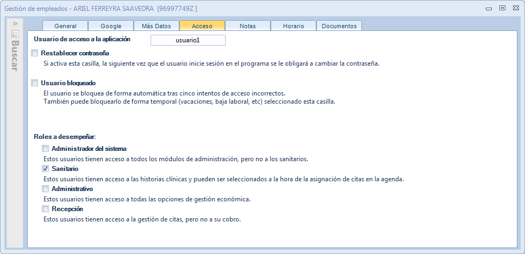This screenshot has height=254, width=525.
Task: Expand the collapsed sidebar with double chevron
Action: [15, 24]
